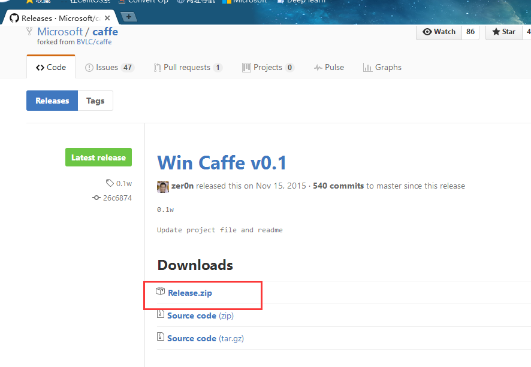Switch to the Tags view

coord(95,101)
